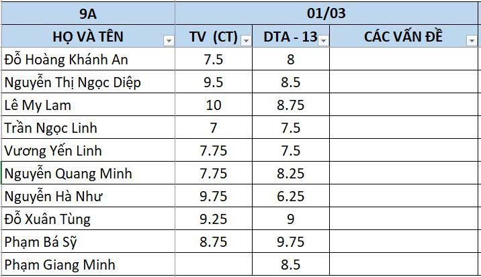Image resolution: width=481 pixels, height=277 pixels.
Task: Select Lê My Lam's DTA score 8.75
Action: (x=290, y=105)
